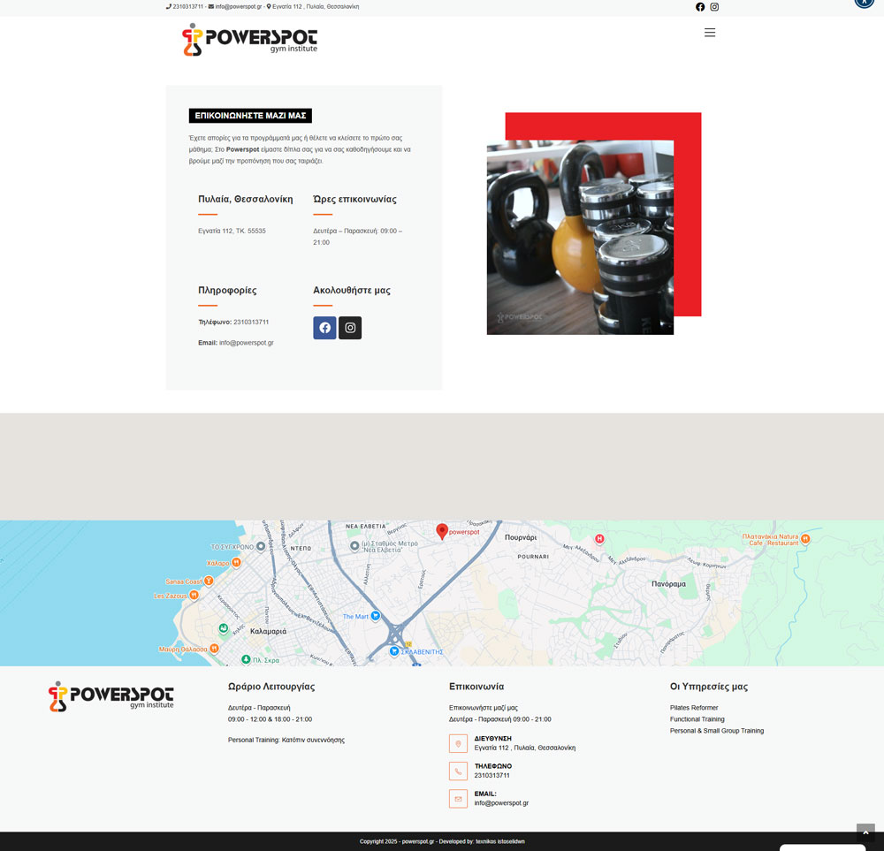This screenshot has height=851, width=884.
Task: Click the kettlebell gym photo
Action: point(580,237)
